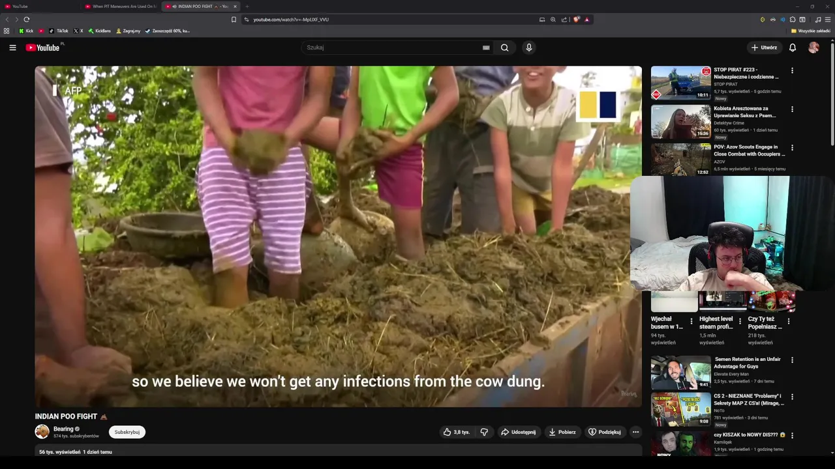Open the media control music-note icon
Image resolution: width=835 pixels, height=469 pixels.
[x=818, y=20]
